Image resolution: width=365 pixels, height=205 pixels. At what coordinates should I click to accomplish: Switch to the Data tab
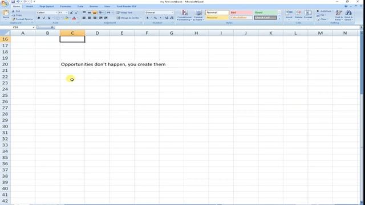coord(80,6)
